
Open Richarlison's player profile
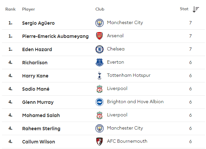[x=35, y=63]
